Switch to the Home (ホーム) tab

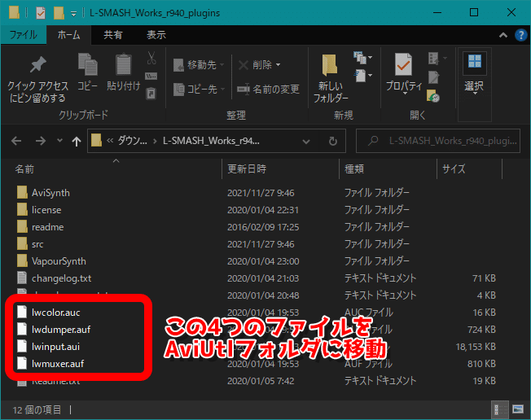(68, 35)
